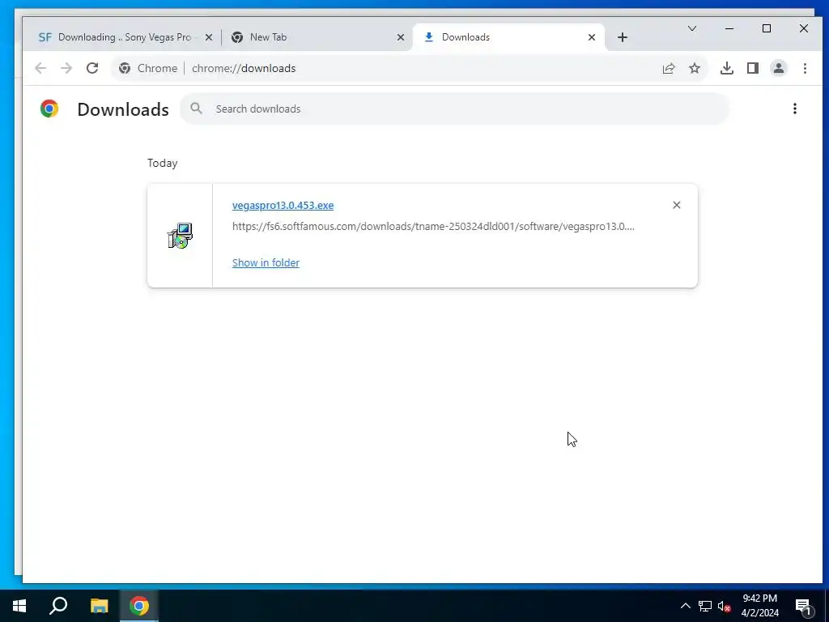829x622 pixels.
Task: Open the Windows Start menu
Action: pos(19,606)
